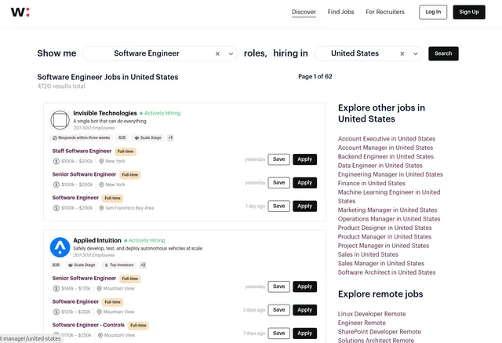
Task: Apply to Applied Intuition Senior Software Engineer
Action: (305, 286)
